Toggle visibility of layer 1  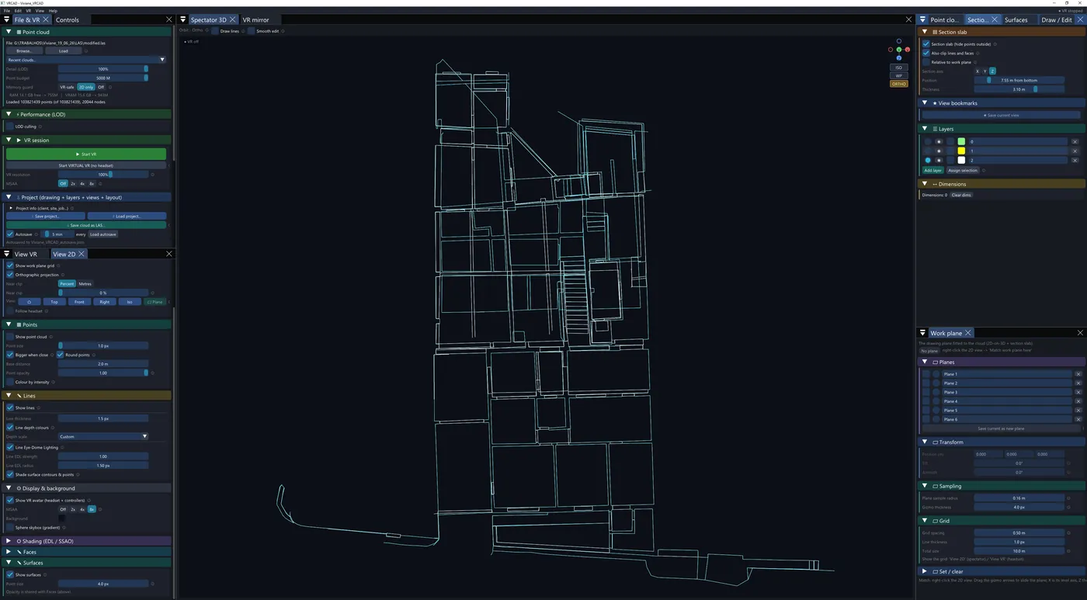(x=938, y=151)
